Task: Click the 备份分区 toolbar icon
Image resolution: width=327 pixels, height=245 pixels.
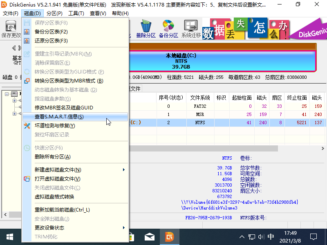Action: [x=168, y=29]
